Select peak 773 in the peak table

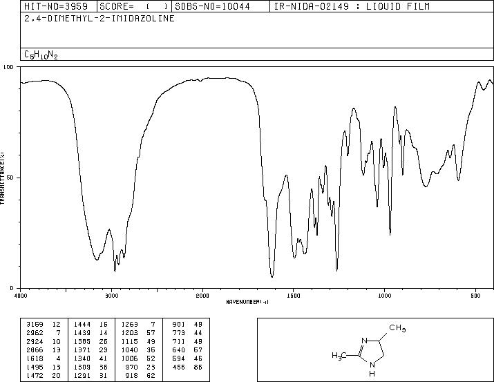point(179,333)
